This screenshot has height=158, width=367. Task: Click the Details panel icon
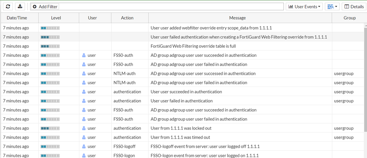[347, 7]
